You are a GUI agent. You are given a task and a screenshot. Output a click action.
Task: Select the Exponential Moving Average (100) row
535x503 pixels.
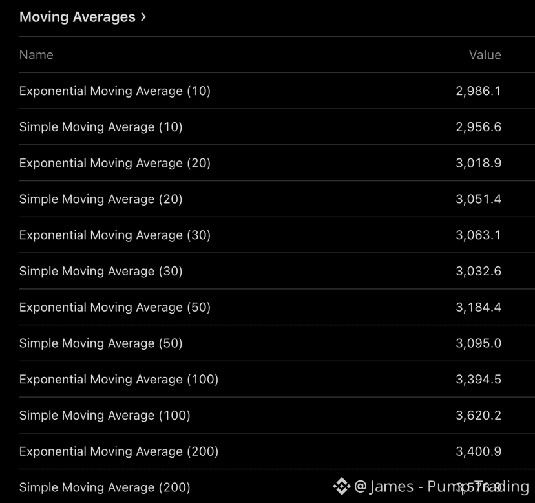coord(119,380)
